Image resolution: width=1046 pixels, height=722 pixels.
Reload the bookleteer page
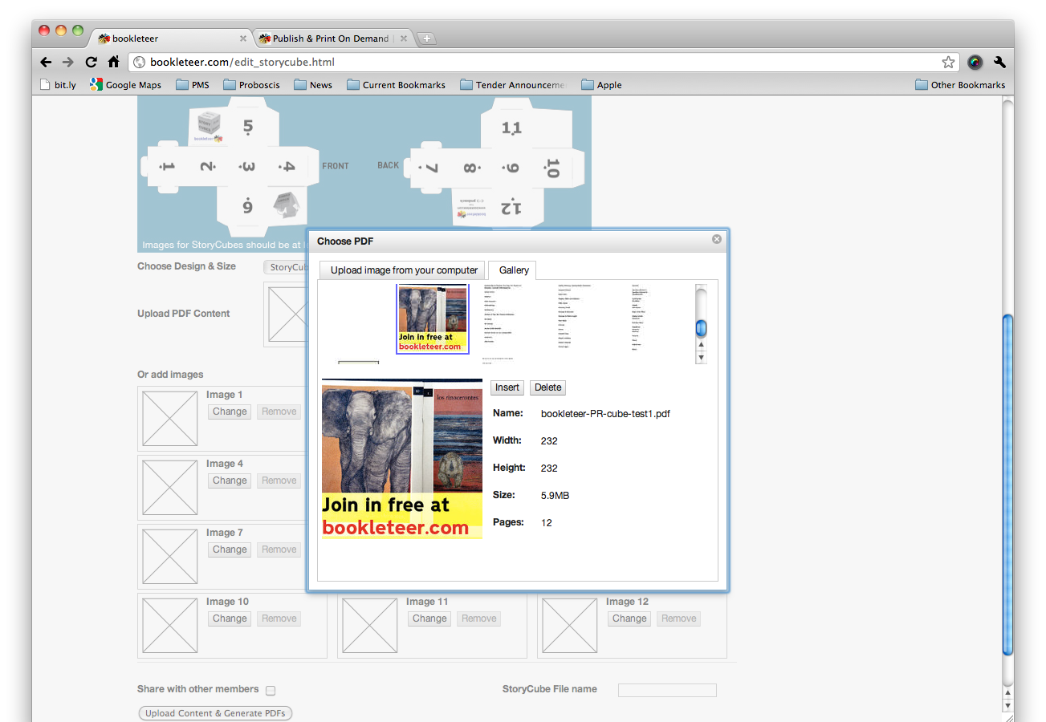(91, 62)
